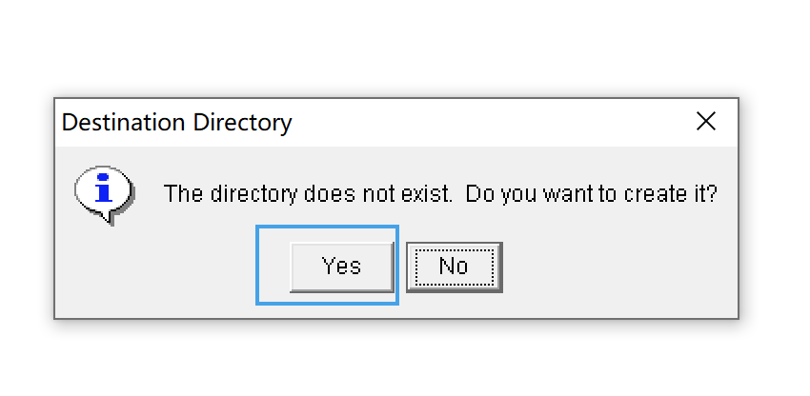Dismiss the dialog using the X icon
The image size is (810, 396).
tap(705, 122)
